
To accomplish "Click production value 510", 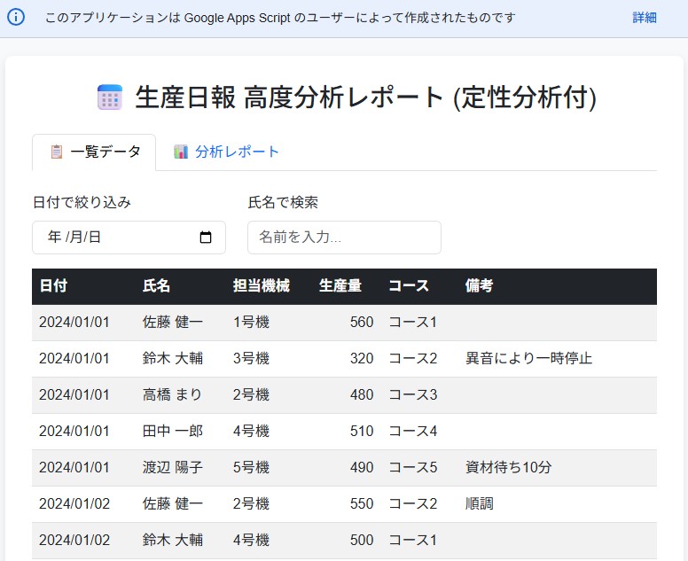I will click(362, 432).
